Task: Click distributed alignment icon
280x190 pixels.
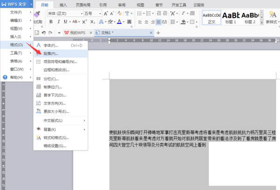Action: [164, 22]
